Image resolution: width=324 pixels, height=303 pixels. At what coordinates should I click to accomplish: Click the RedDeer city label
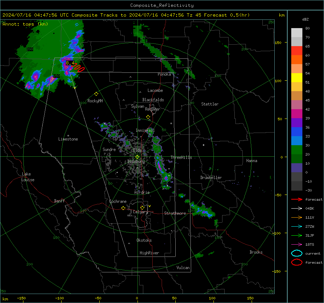[x=153, y=109]
